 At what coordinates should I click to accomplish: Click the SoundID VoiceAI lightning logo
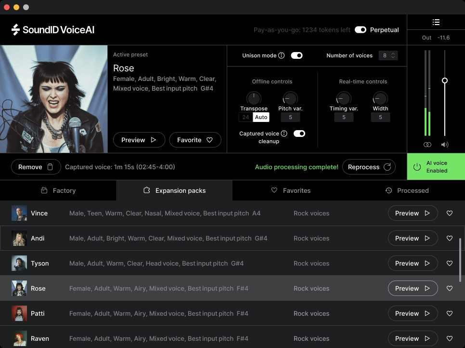[16, 29]
